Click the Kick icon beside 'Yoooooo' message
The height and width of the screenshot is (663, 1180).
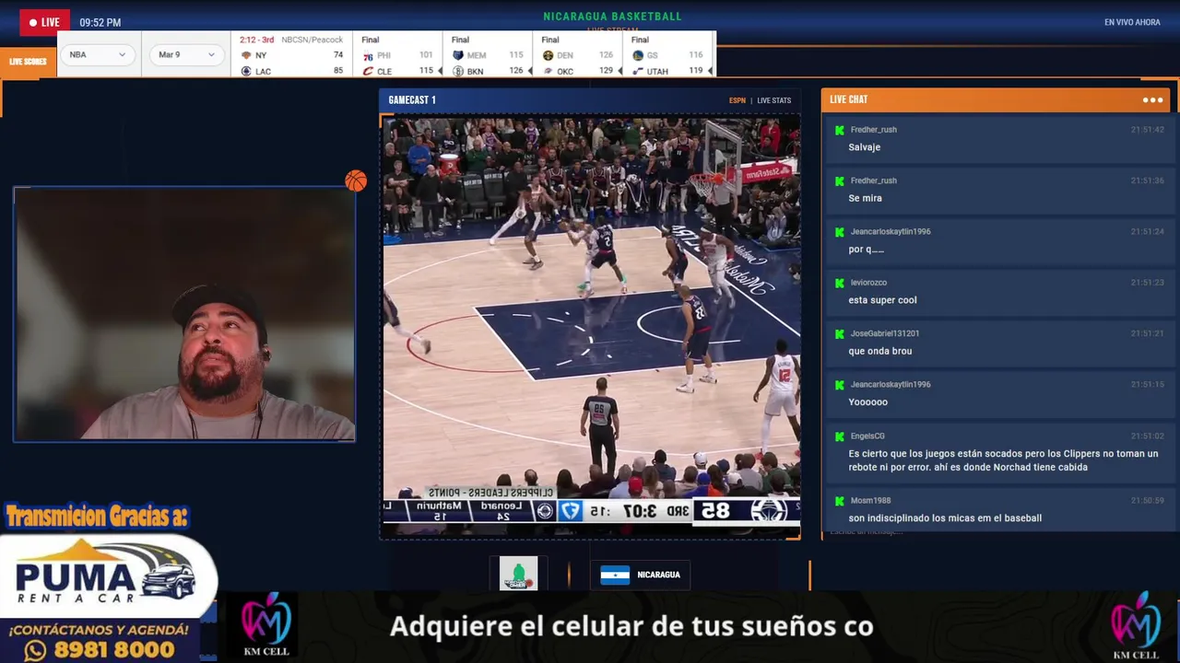(839, 385)
